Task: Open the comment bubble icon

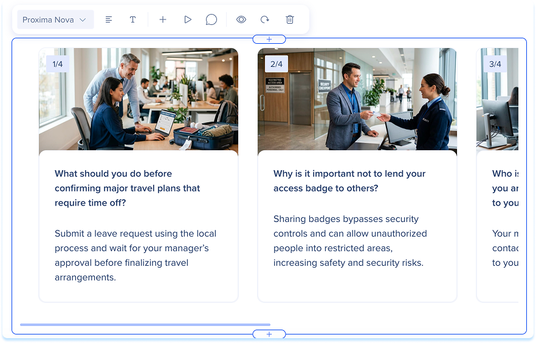Action: pos(211,20)
